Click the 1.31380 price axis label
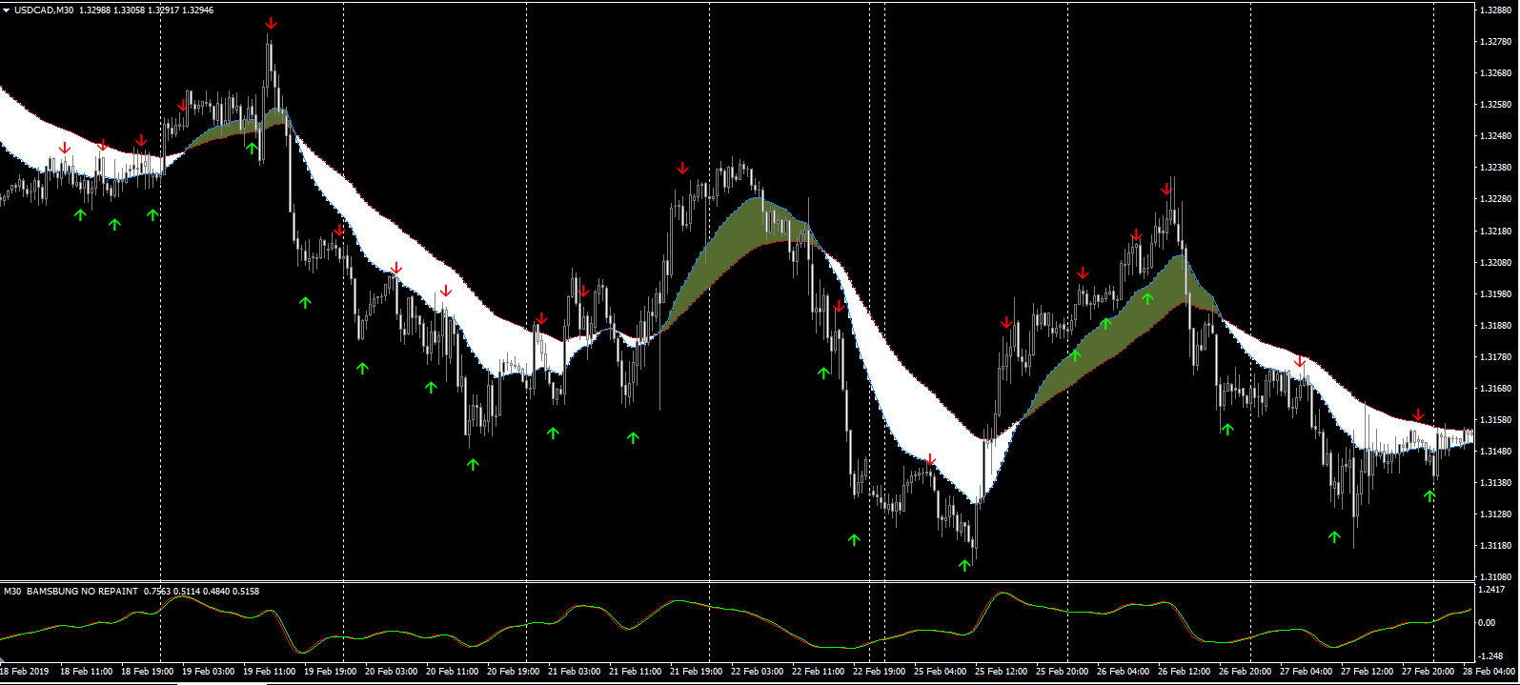The width and height of the screenshot is (1520, 685). click(1493, 483)
